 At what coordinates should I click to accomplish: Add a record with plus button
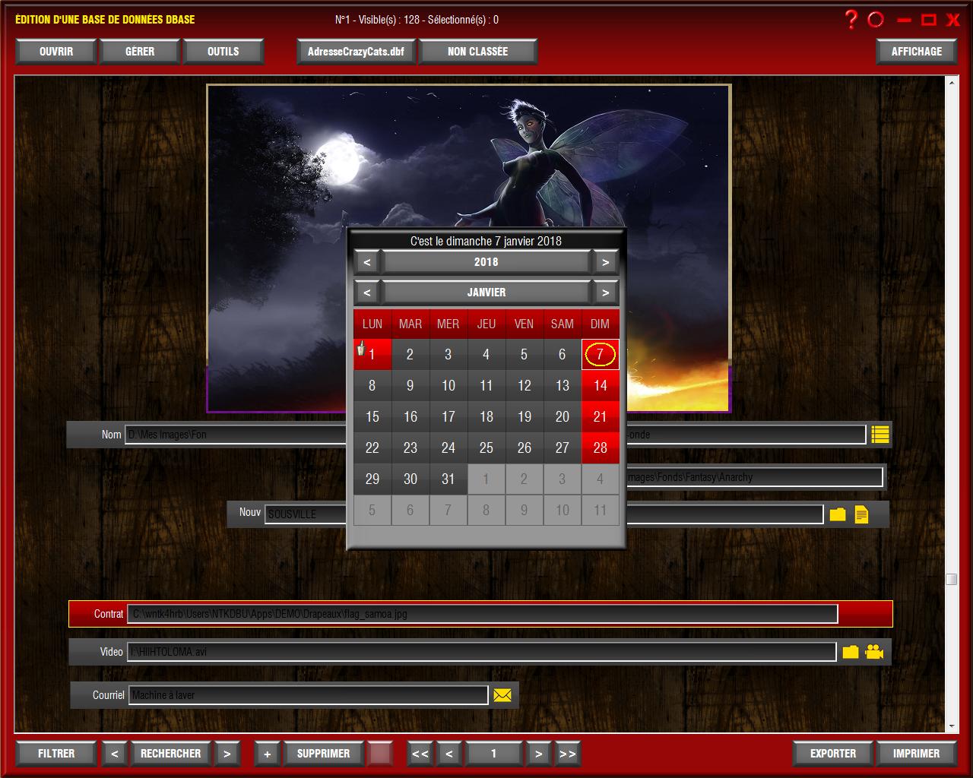coord(267,754)
